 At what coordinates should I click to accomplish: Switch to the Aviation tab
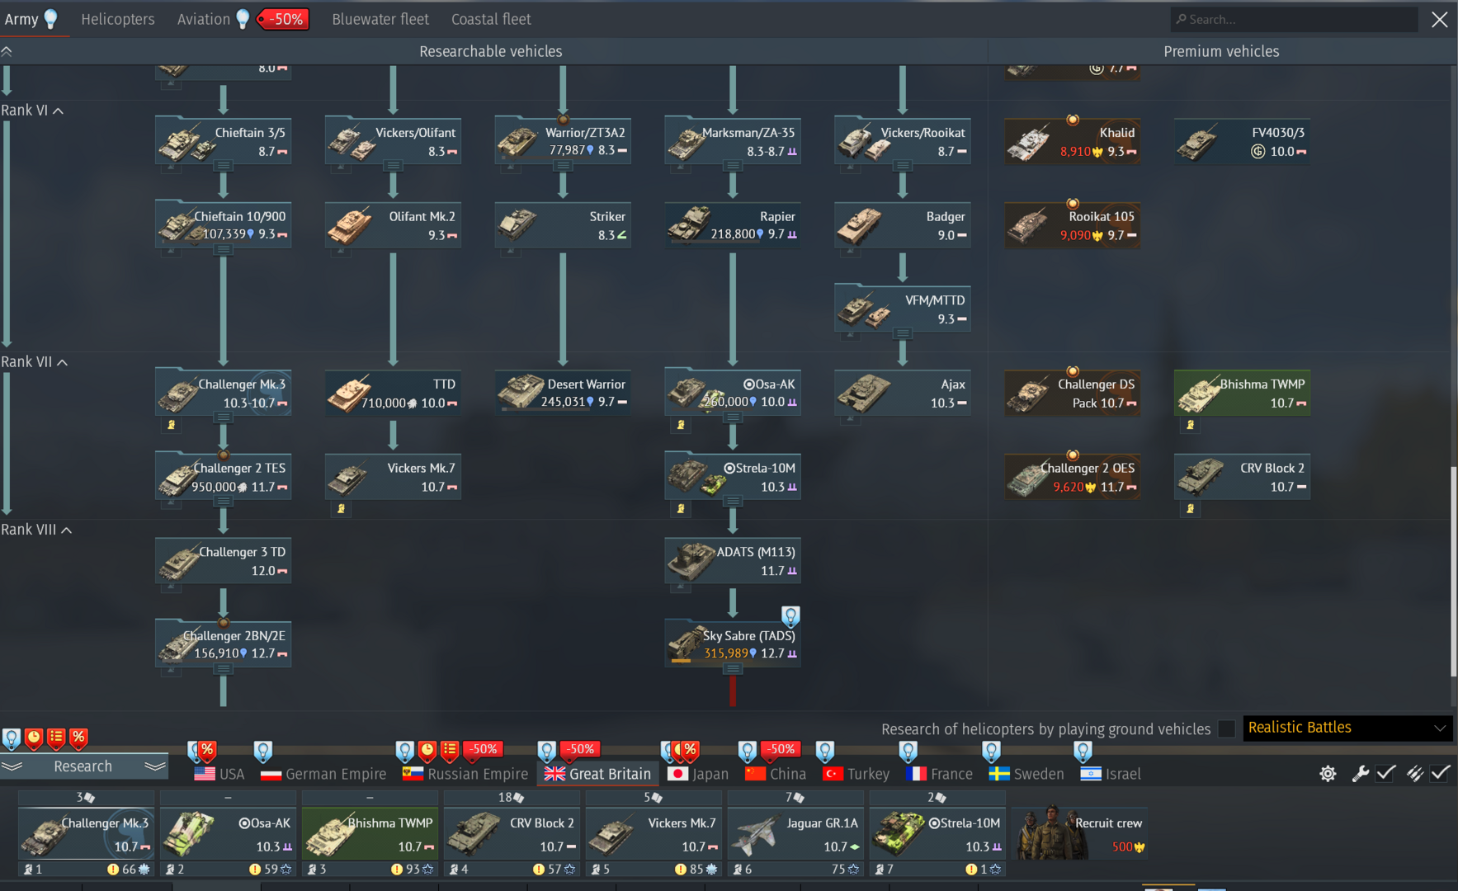[x=204, y=19]
